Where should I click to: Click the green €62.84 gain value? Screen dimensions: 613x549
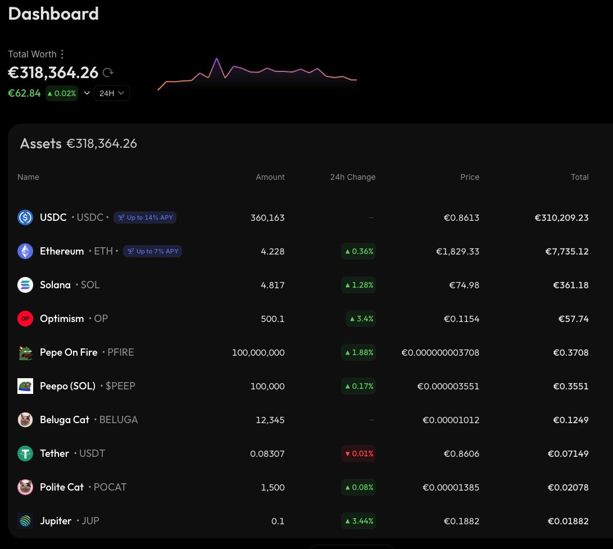24,93
